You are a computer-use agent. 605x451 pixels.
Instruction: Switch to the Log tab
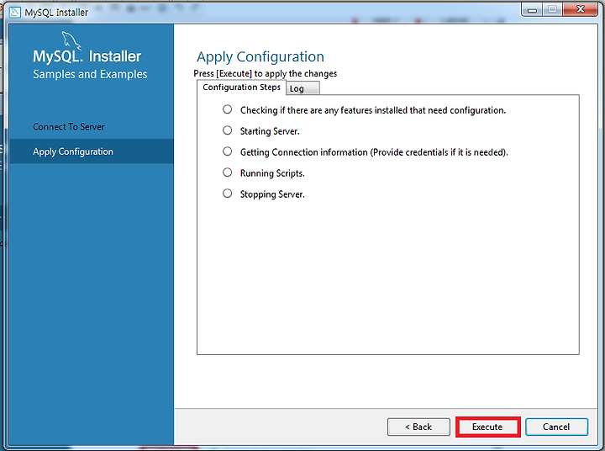302,88
